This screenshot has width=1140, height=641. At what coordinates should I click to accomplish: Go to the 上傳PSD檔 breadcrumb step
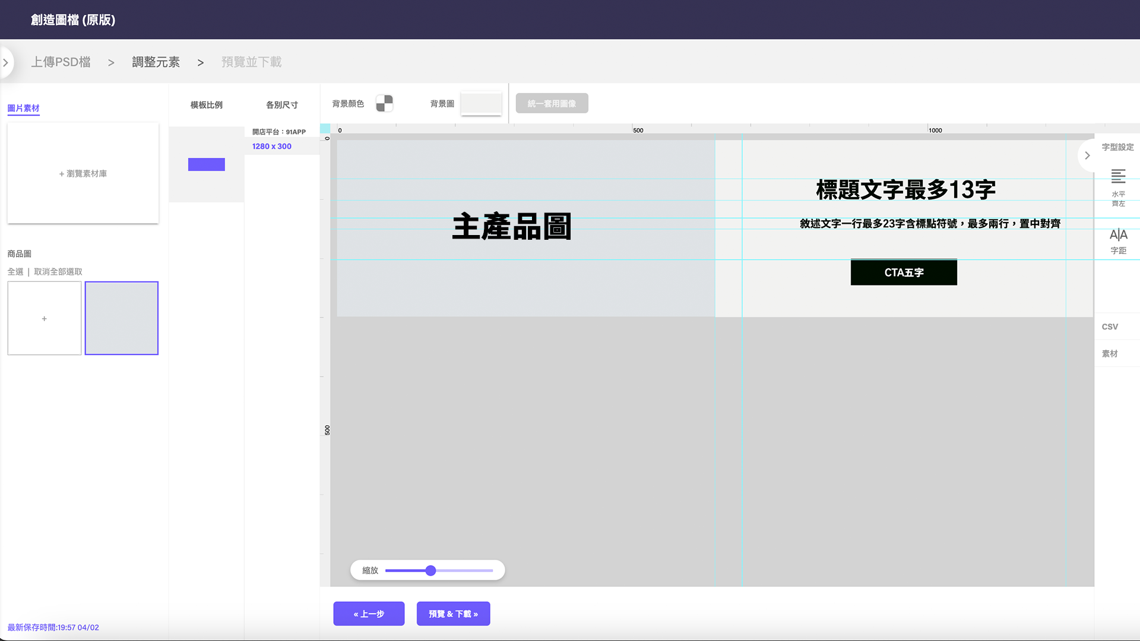(61, 62)
